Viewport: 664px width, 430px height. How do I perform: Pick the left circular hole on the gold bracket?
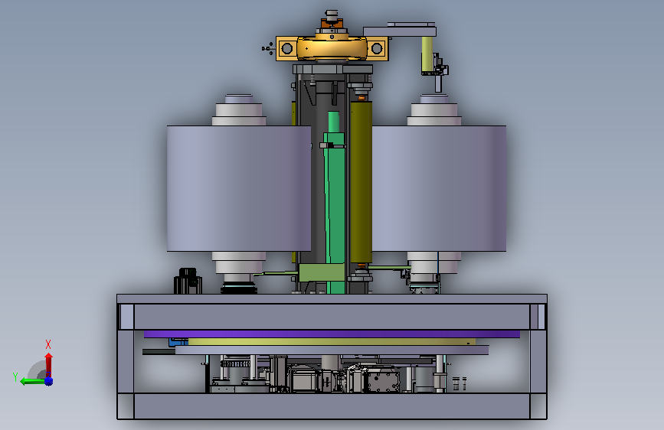(287, 48)
